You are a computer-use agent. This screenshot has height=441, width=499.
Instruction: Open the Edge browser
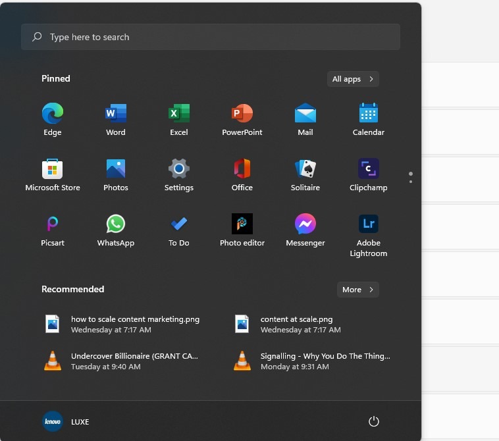pos(53,119)
